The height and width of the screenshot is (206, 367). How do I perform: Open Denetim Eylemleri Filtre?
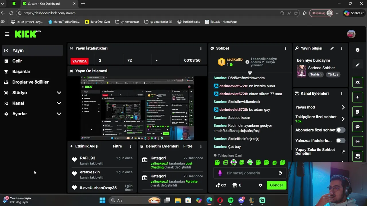(x=188, y=146)
